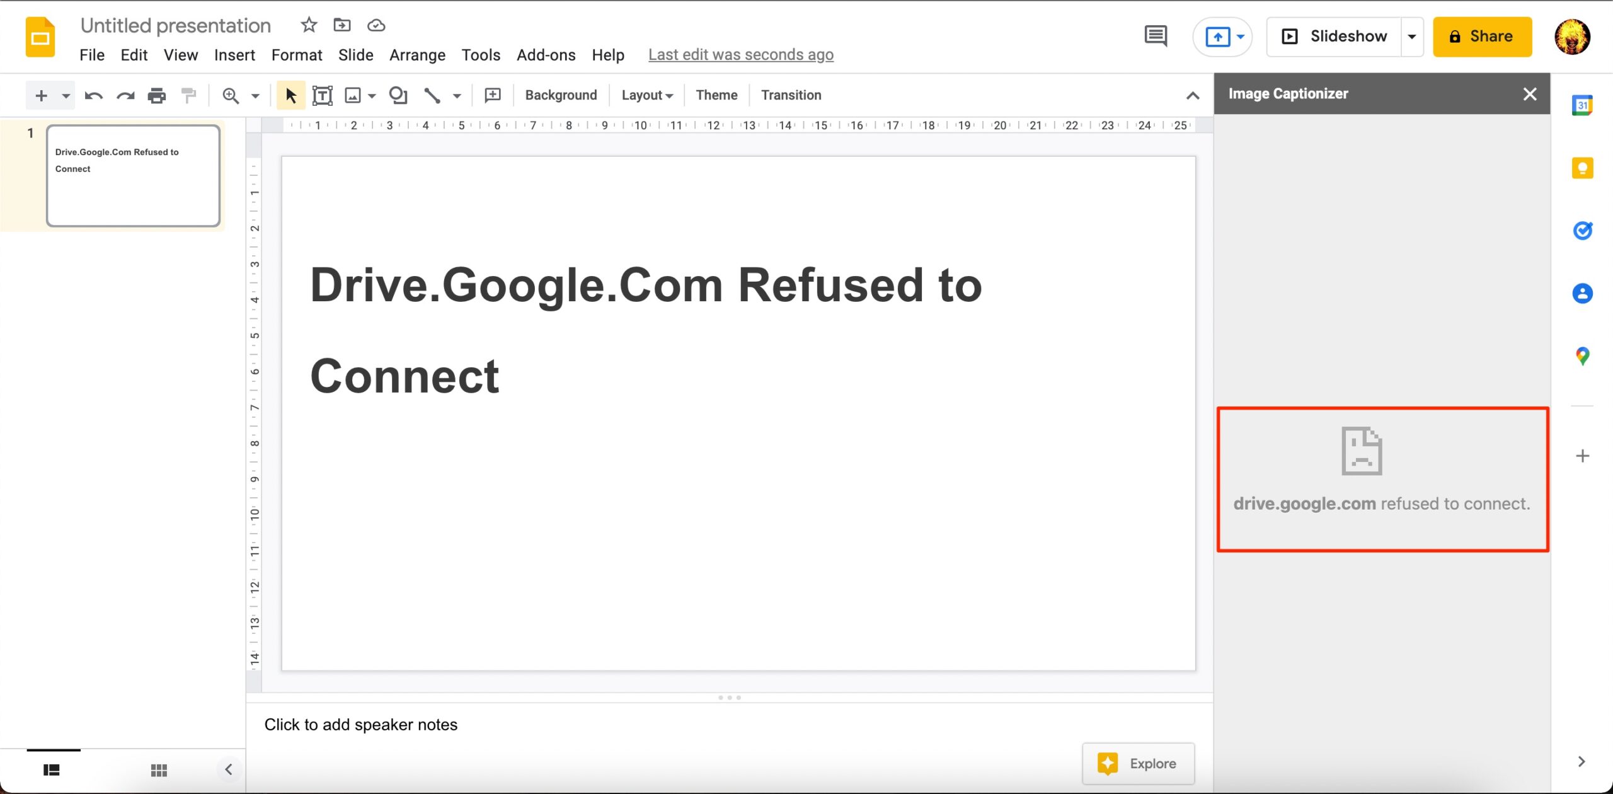Image resolution: width=1613 pixels, height=794 pixels.
Task: Expand the Layout dropdown menu
Action: (647, 96)
